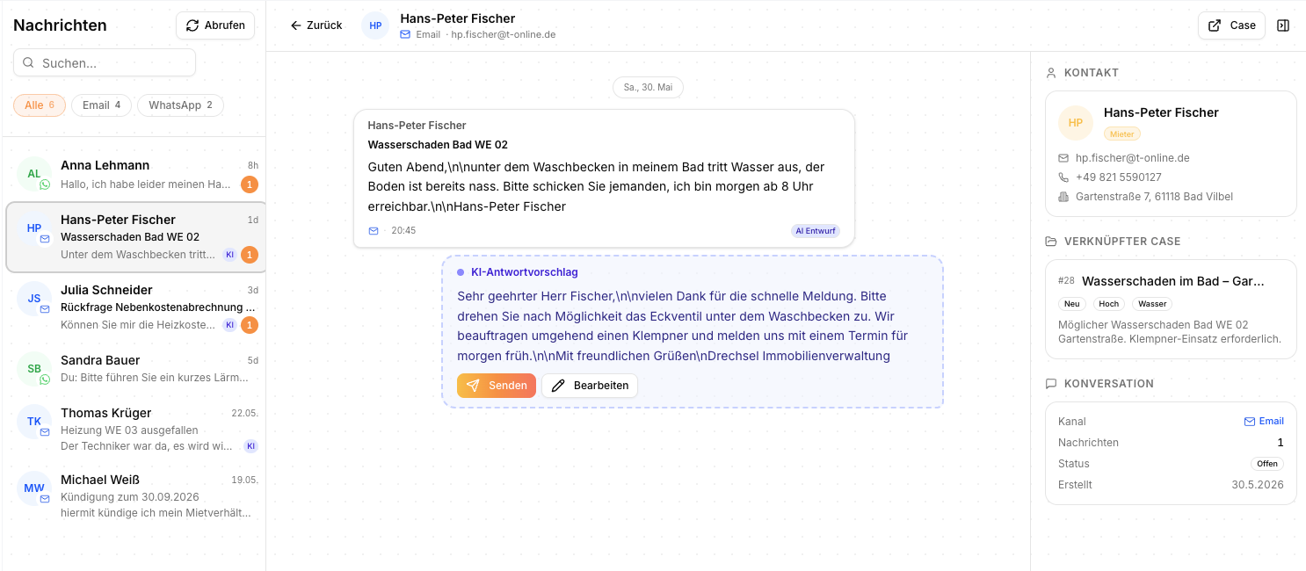Open linked case #28 Wasserschaden im Bad
Screen dimensions: 1306x571
(x=1171, y=309)
